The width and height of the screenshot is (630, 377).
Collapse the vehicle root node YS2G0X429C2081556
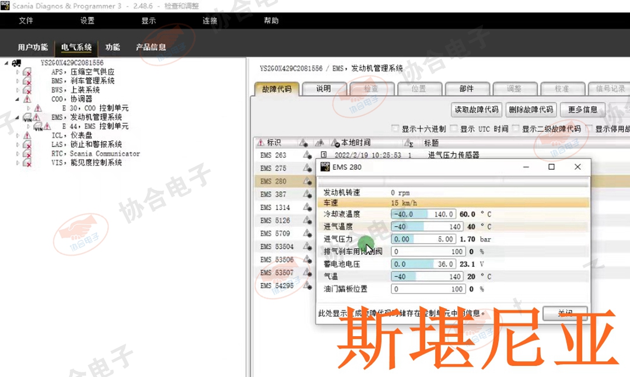point(6,63)
